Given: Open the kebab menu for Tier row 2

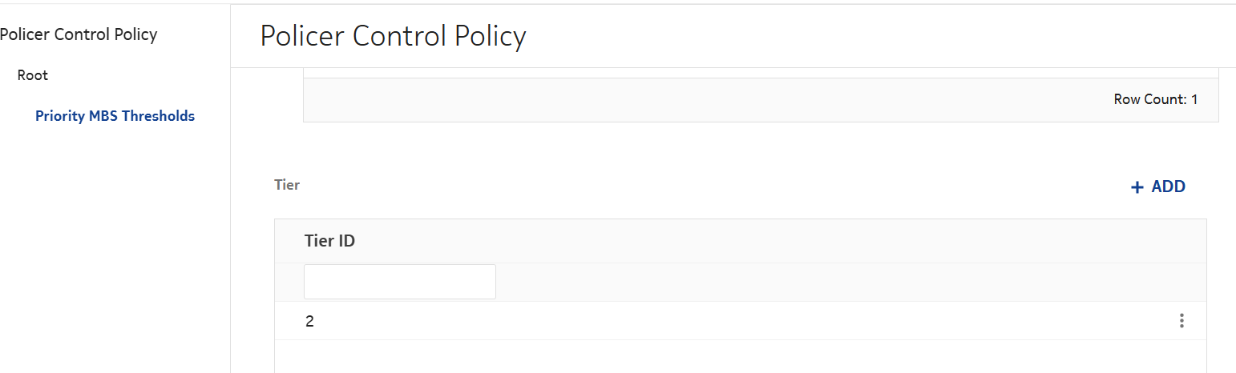Looking at the screenshot, I should (1181, 321).
